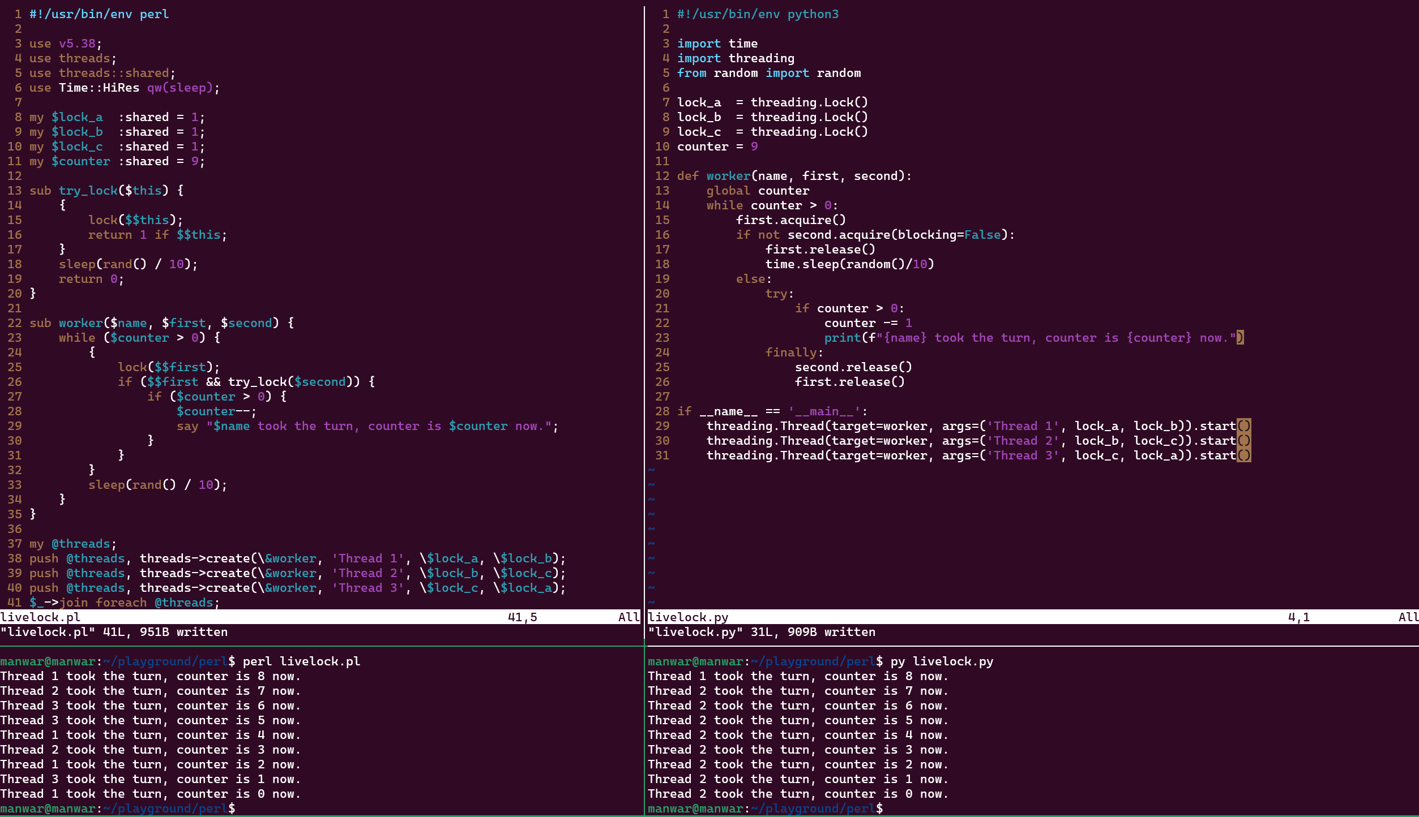
Task: Click 'first.acquire()' line
Action: (791, 220)
